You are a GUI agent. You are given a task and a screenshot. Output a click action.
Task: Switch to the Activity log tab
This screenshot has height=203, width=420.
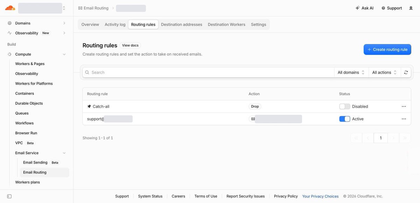tap(115, 24)
